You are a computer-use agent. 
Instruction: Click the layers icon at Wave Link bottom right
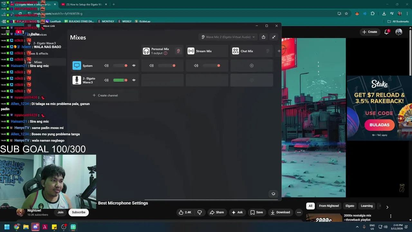273,194
